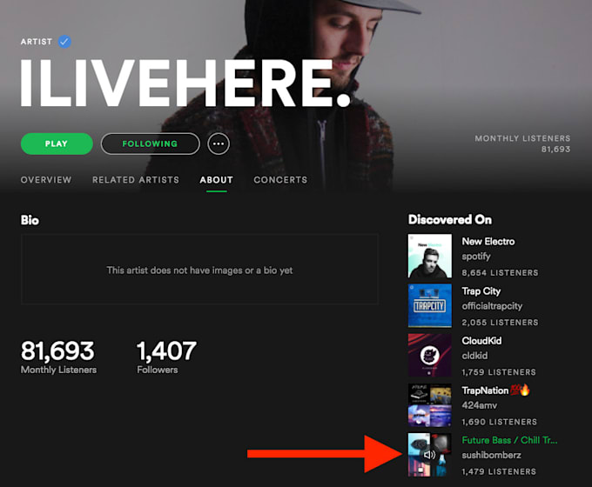
Task: Click the 'MONTHLY LISTENERS' header label
Action: pos(522,138)
